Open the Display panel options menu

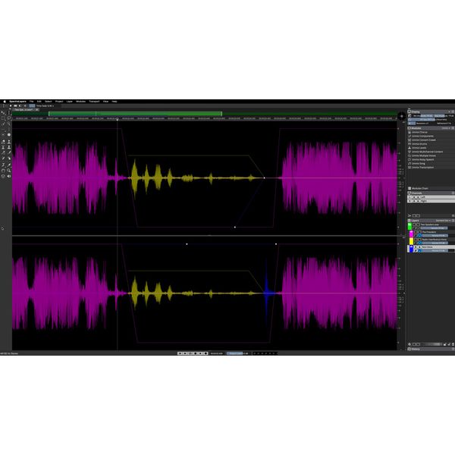pos(453,111)
